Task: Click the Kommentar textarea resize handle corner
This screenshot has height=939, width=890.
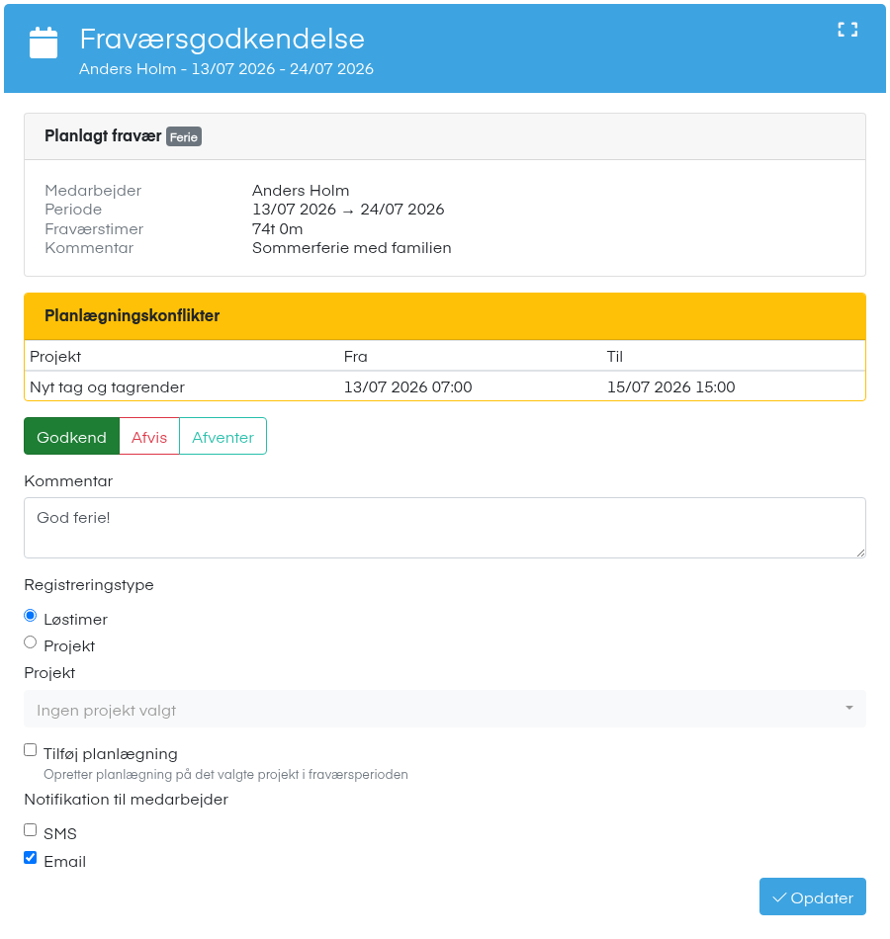Action: coord(860,553)
